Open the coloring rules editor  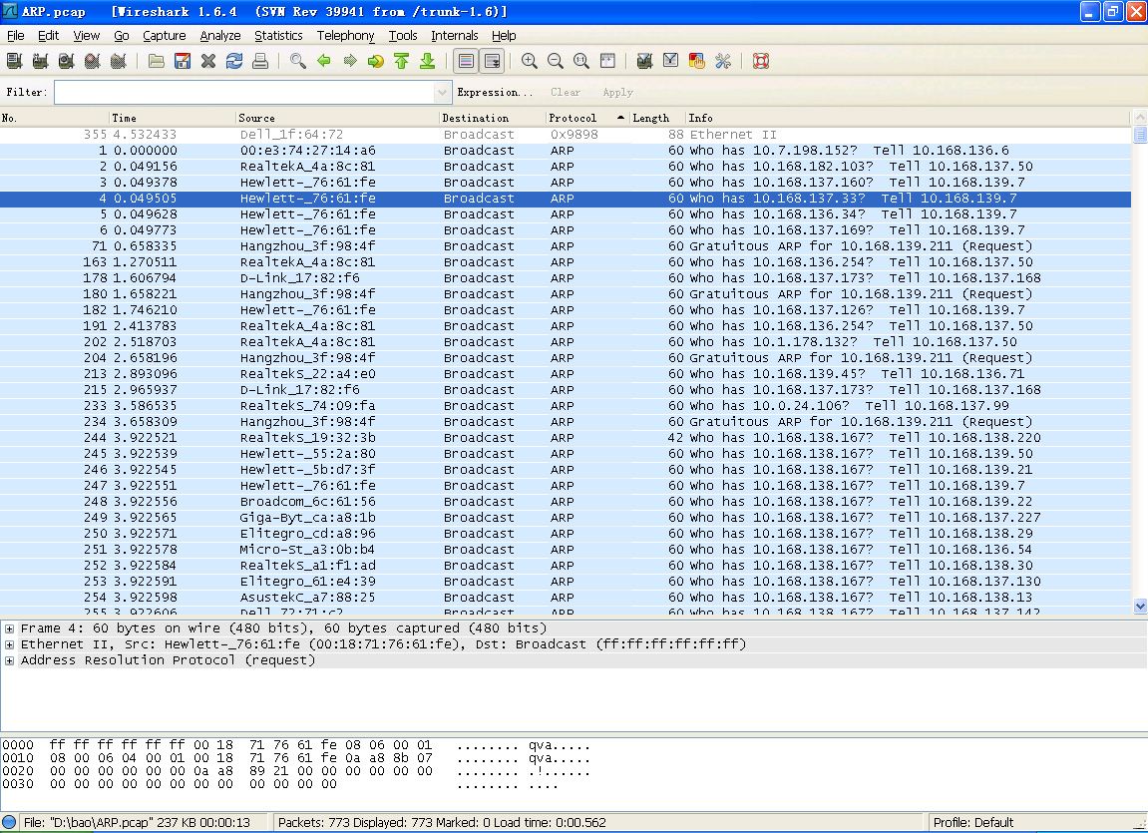697,61
